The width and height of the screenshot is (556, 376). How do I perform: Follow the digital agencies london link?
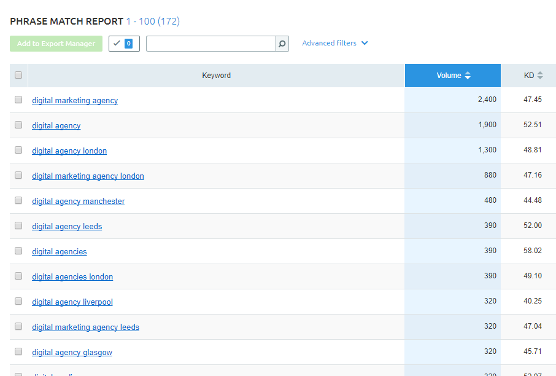point(72,277)
